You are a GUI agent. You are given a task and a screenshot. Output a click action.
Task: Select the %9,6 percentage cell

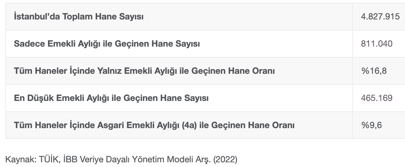[x=372, y=125]
